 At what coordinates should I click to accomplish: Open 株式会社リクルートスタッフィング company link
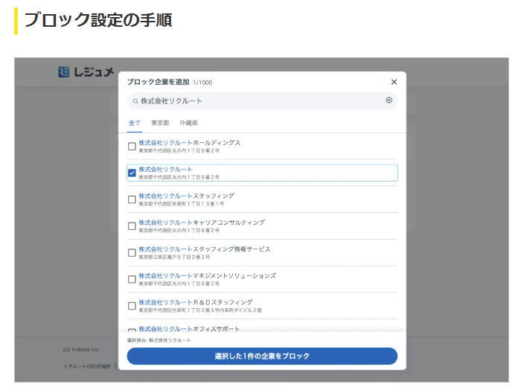click(x=186, y=196)
